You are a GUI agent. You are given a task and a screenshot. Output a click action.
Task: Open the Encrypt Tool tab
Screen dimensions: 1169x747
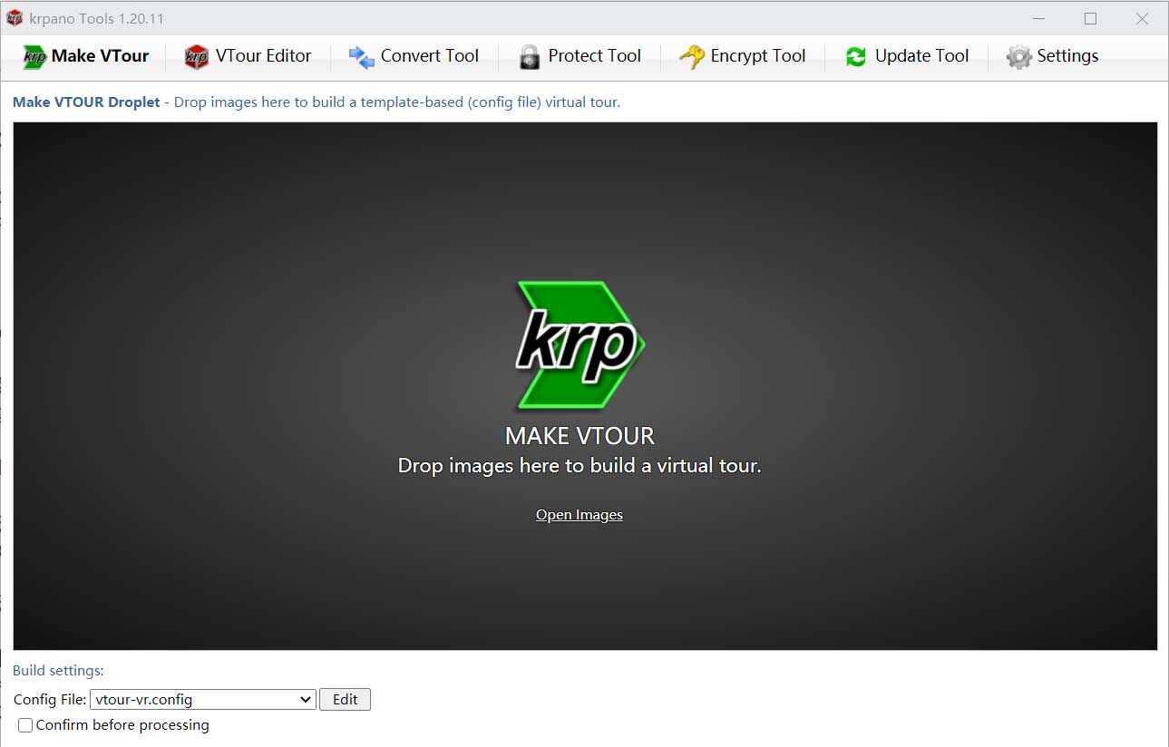[x=743, y=56]
